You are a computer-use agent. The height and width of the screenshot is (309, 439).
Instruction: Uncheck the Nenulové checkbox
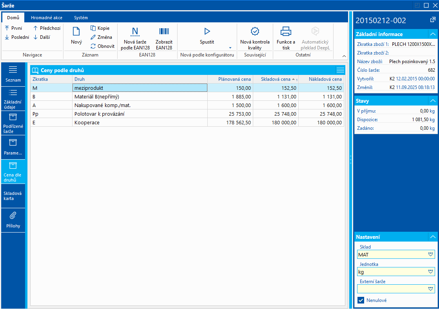(x=361, y=300)
